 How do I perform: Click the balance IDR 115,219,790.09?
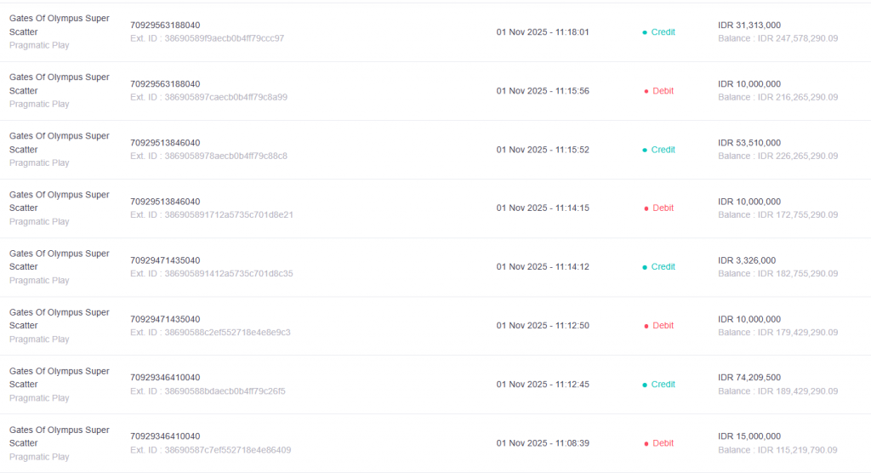[777, 449]
